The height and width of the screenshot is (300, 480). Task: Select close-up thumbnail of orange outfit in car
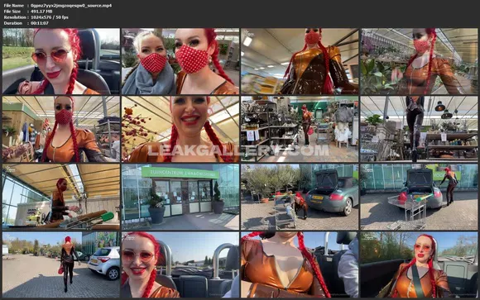[300, 264]
